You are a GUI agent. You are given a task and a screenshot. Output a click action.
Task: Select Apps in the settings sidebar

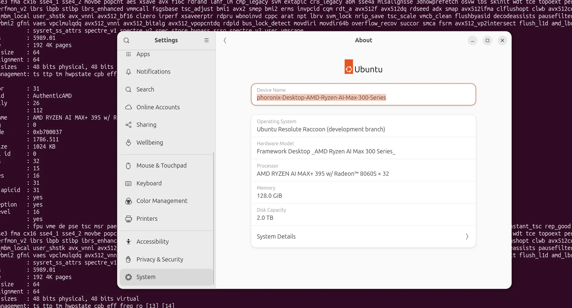[143, 54]
